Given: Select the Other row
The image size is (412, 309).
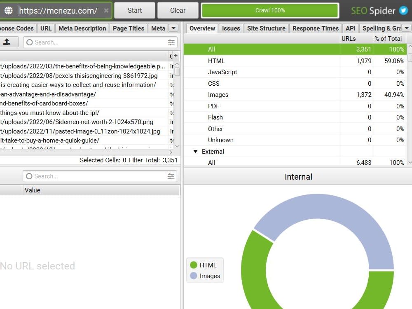Looking at the screenshot, I should pos(295,129).
